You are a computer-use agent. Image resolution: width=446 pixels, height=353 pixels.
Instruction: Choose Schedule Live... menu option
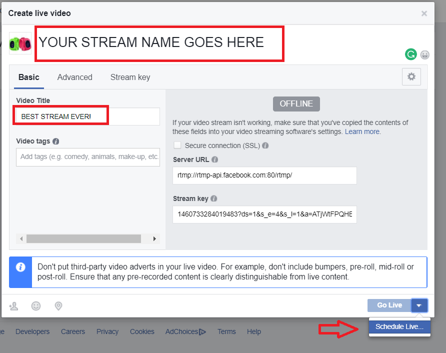pyautogui.click(x=399, y=326)
